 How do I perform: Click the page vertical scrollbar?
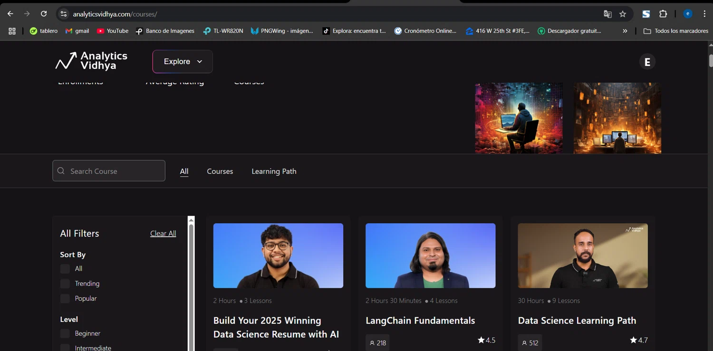[x=711, y=61]
